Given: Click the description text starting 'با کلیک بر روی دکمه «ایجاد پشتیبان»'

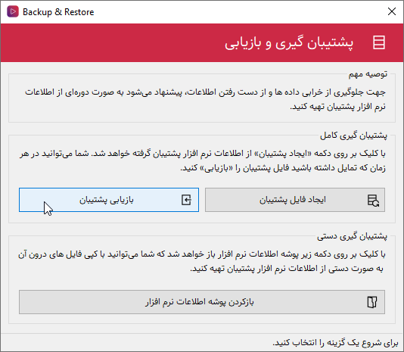Looking at the screenshot, I should click(x=203, y=160).
